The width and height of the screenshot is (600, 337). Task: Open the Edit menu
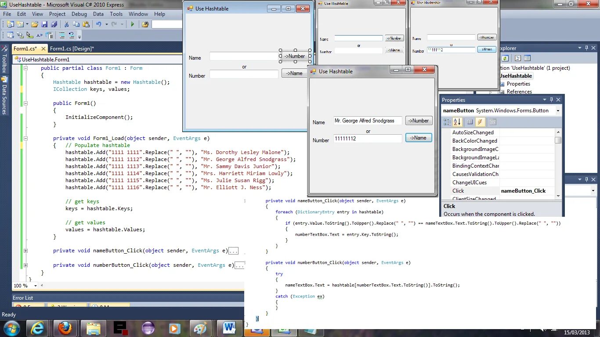pos(22,14)
